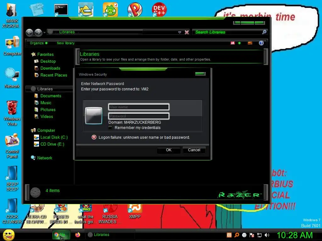Viewport: 322px width, 241px height.
Task: Toggle the preview pane icon
Action: click(x=250, y=43)
